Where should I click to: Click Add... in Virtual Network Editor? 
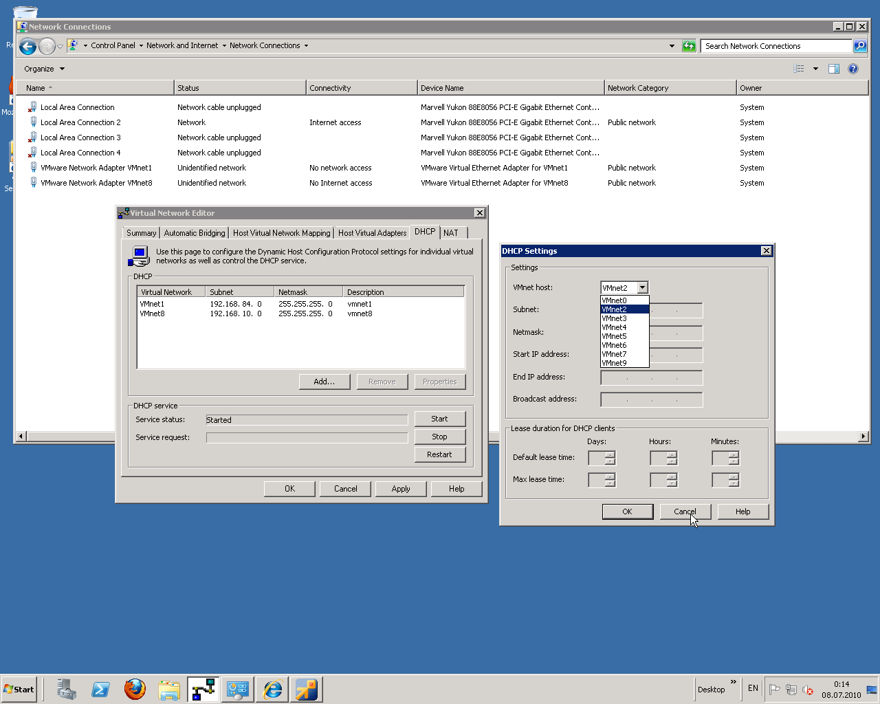[324, 382]
